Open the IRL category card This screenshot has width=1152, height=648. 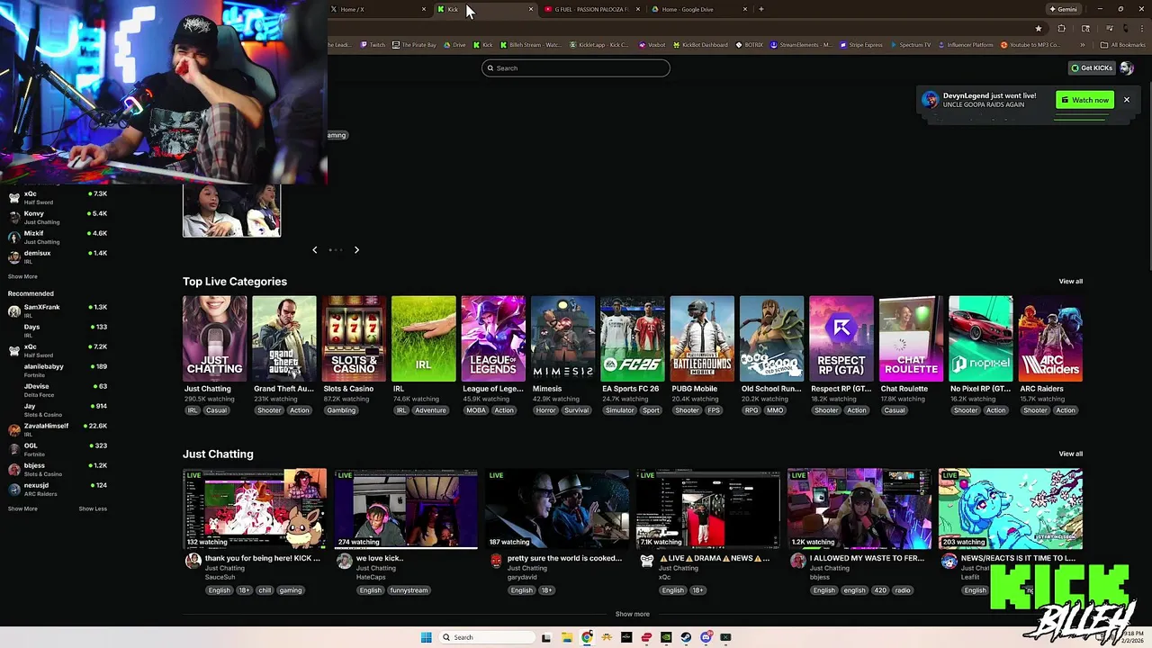pos(424,338)
